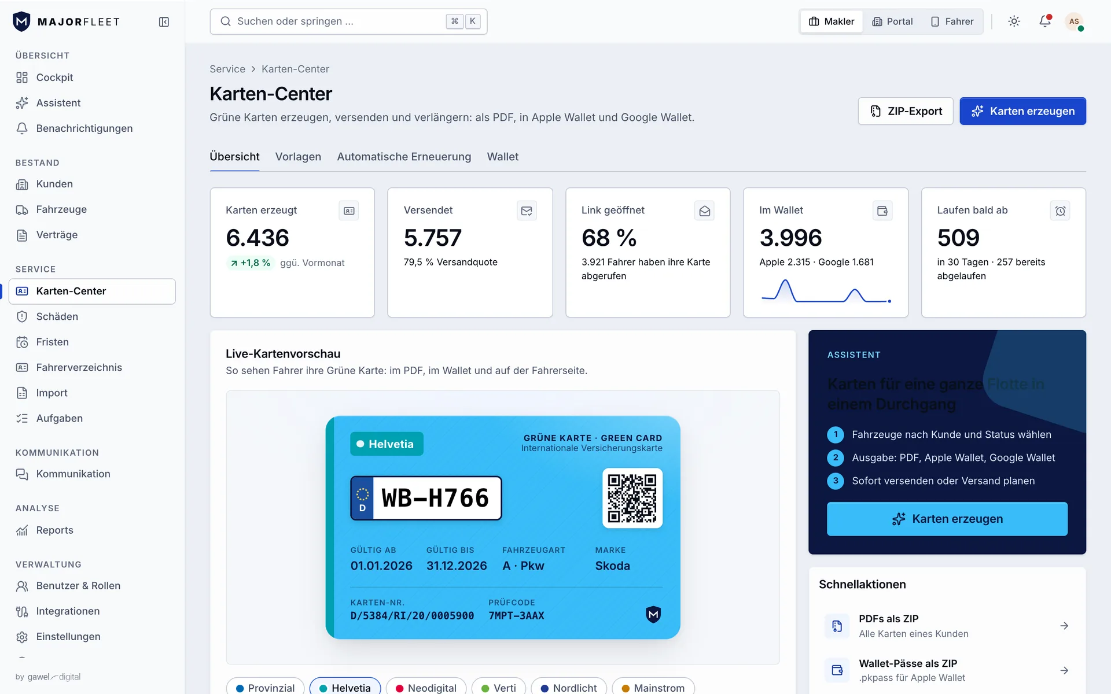Open Verträge in the sidebar
Viewport: 1111px width, 694px height.
[92, 235]
